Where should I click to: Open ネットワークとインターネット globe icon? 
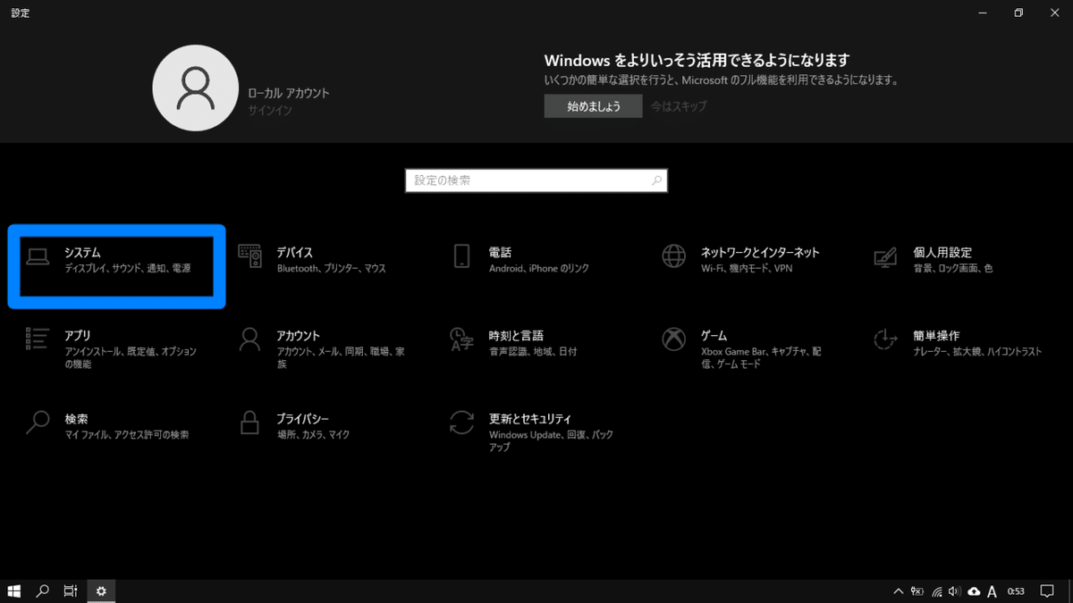[x=673, y=257]
